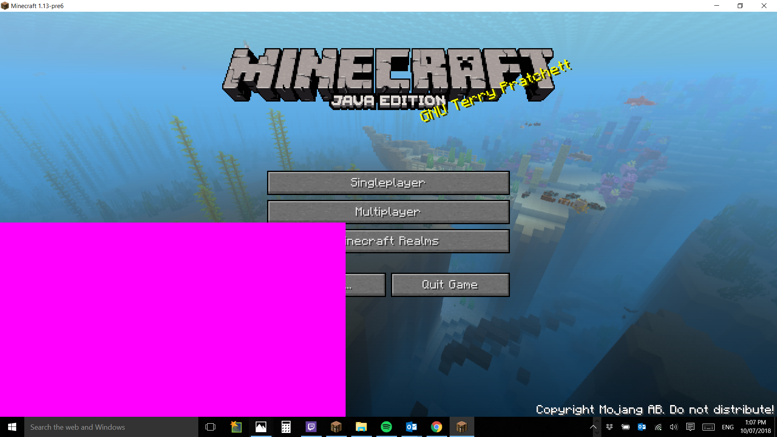Open the Outlook taskbar icon
The height and width of the screenshot is (437, 777).
coord(411,427)
